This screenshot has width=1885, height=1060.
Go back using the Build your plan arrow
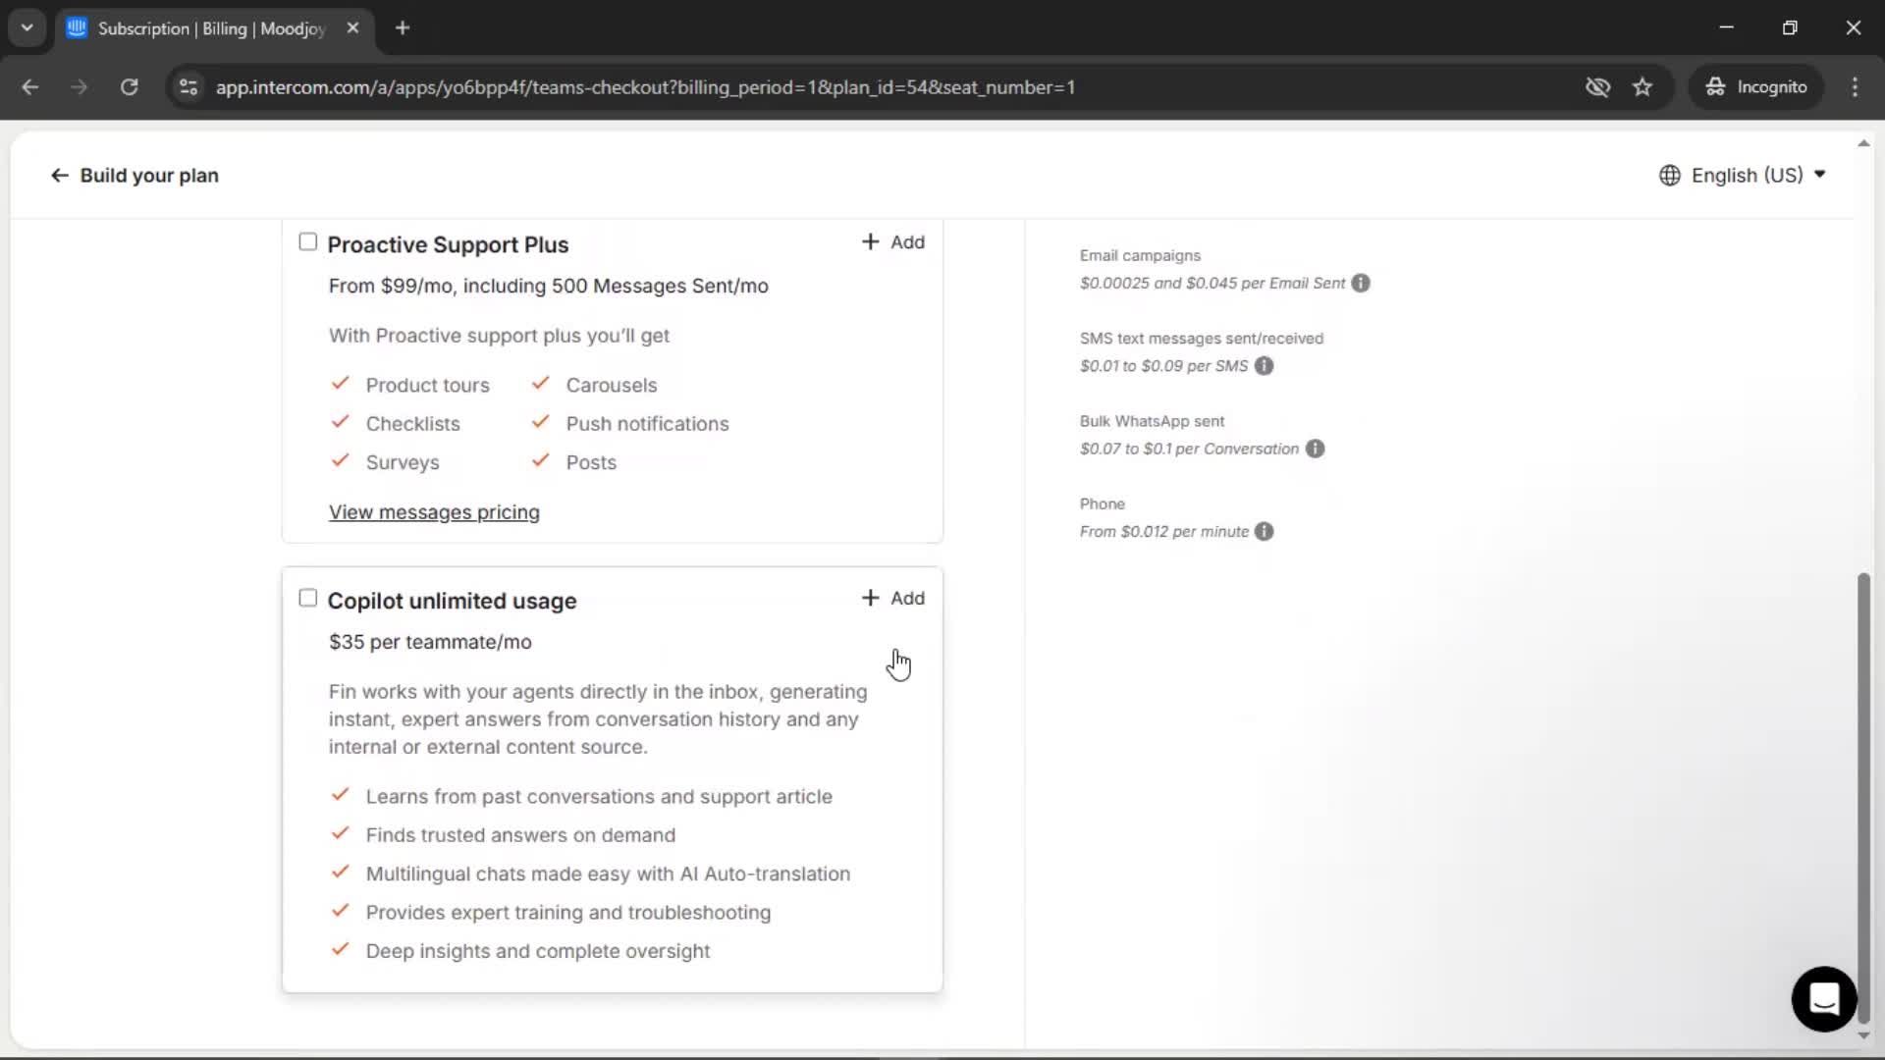tap(59, 176)
